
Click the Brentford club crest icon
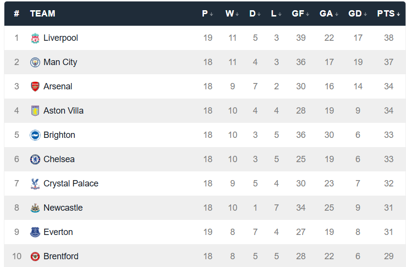(x=35, y=256)
